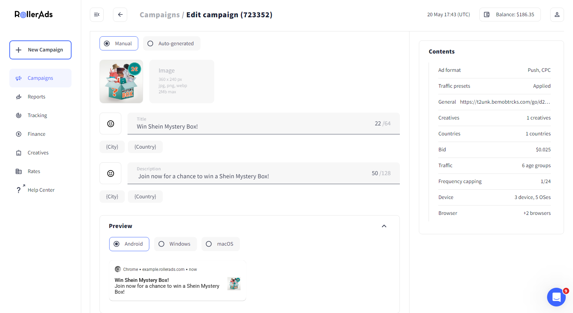Jump to Traffic presets in Contents
Screen dimensions: 573x313
[495, 86]
